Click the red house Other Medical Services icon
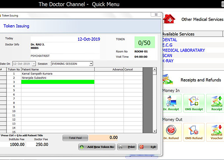The width and height of the screenshot is (224, 160). point(169,19)
